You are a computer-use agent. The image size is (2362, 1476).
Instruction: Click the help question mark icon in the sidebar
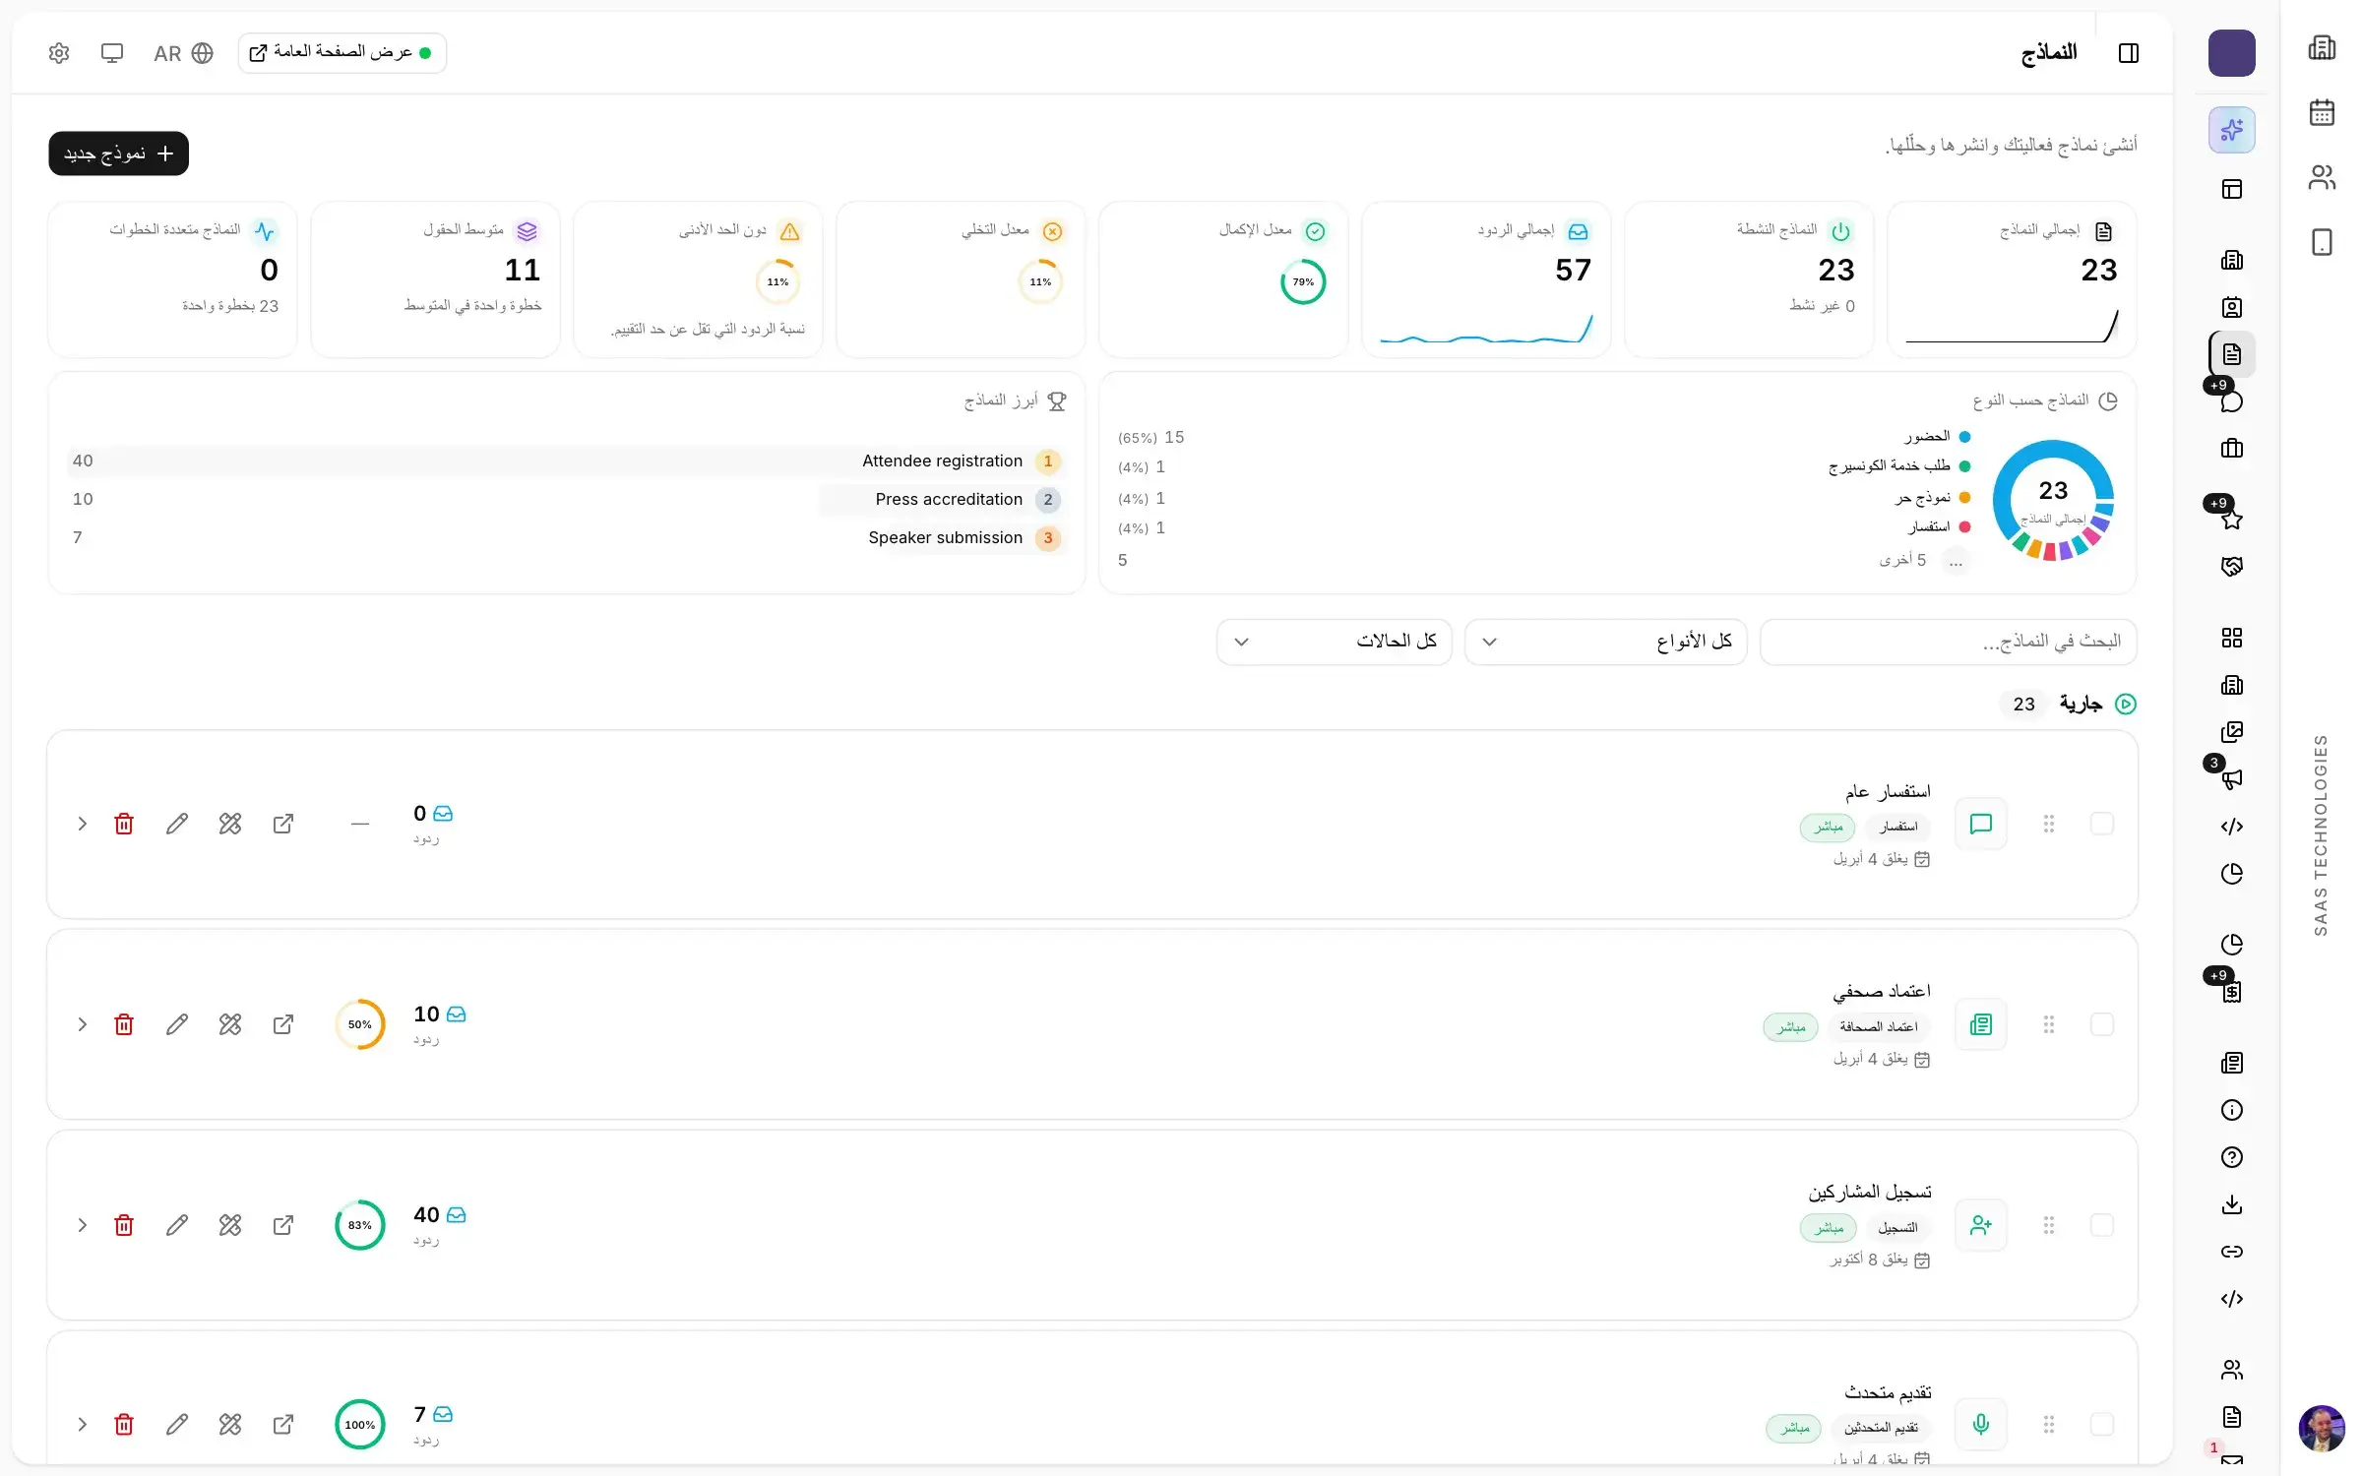click(2232, 1157)
